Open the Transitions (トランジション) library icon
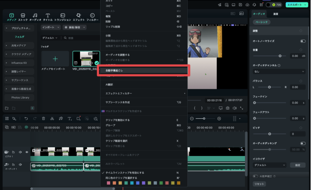 [62, 16]
